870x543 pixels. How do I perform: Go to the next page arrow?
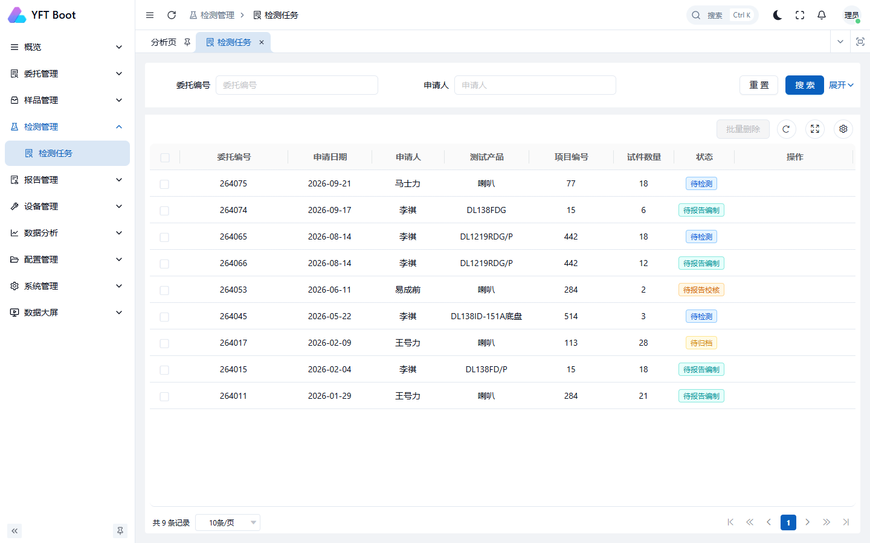[807, 522]
